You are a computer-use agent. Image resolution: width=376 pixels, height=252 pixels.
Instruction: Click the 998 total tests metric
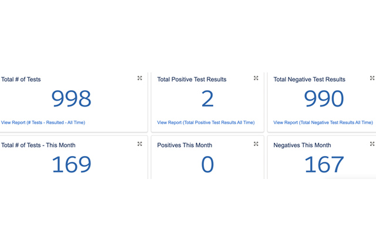72,100
